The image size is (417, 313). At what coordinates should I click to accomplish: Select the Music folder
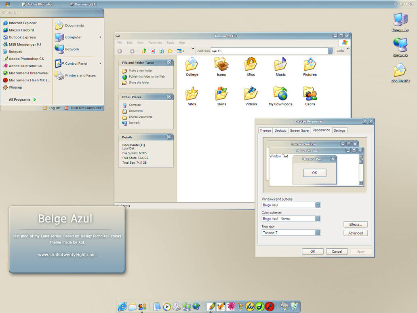coord(280,67)
